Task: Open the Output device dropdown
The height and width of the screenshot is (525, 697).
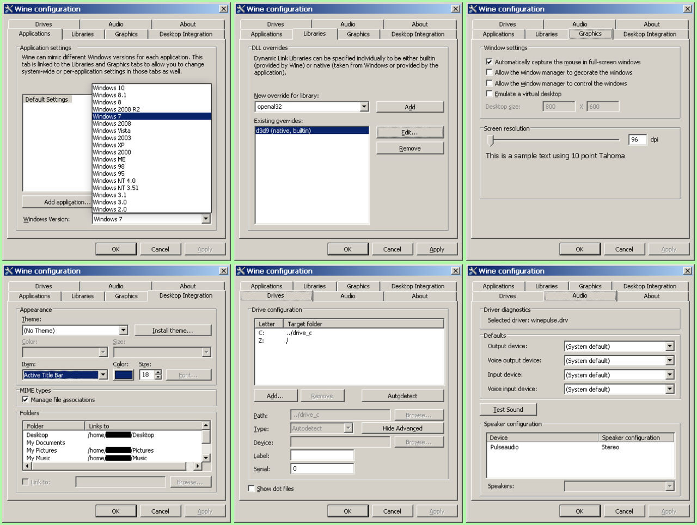Action: point(670,347)
